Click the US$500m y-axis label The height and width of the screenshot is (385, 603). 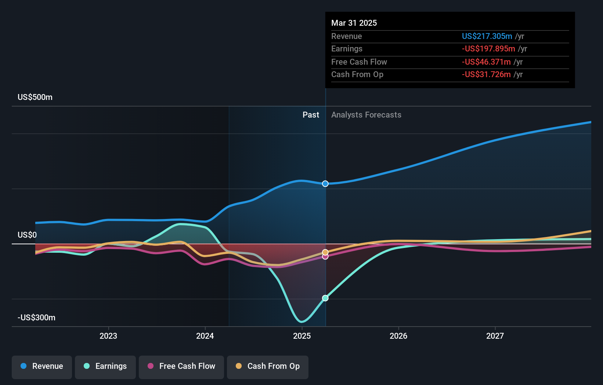point(35,97)
